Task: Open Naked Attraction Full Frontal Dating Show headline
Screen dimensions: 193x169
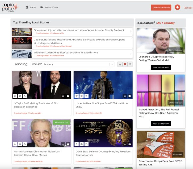Action: click(x=159, y=113)
